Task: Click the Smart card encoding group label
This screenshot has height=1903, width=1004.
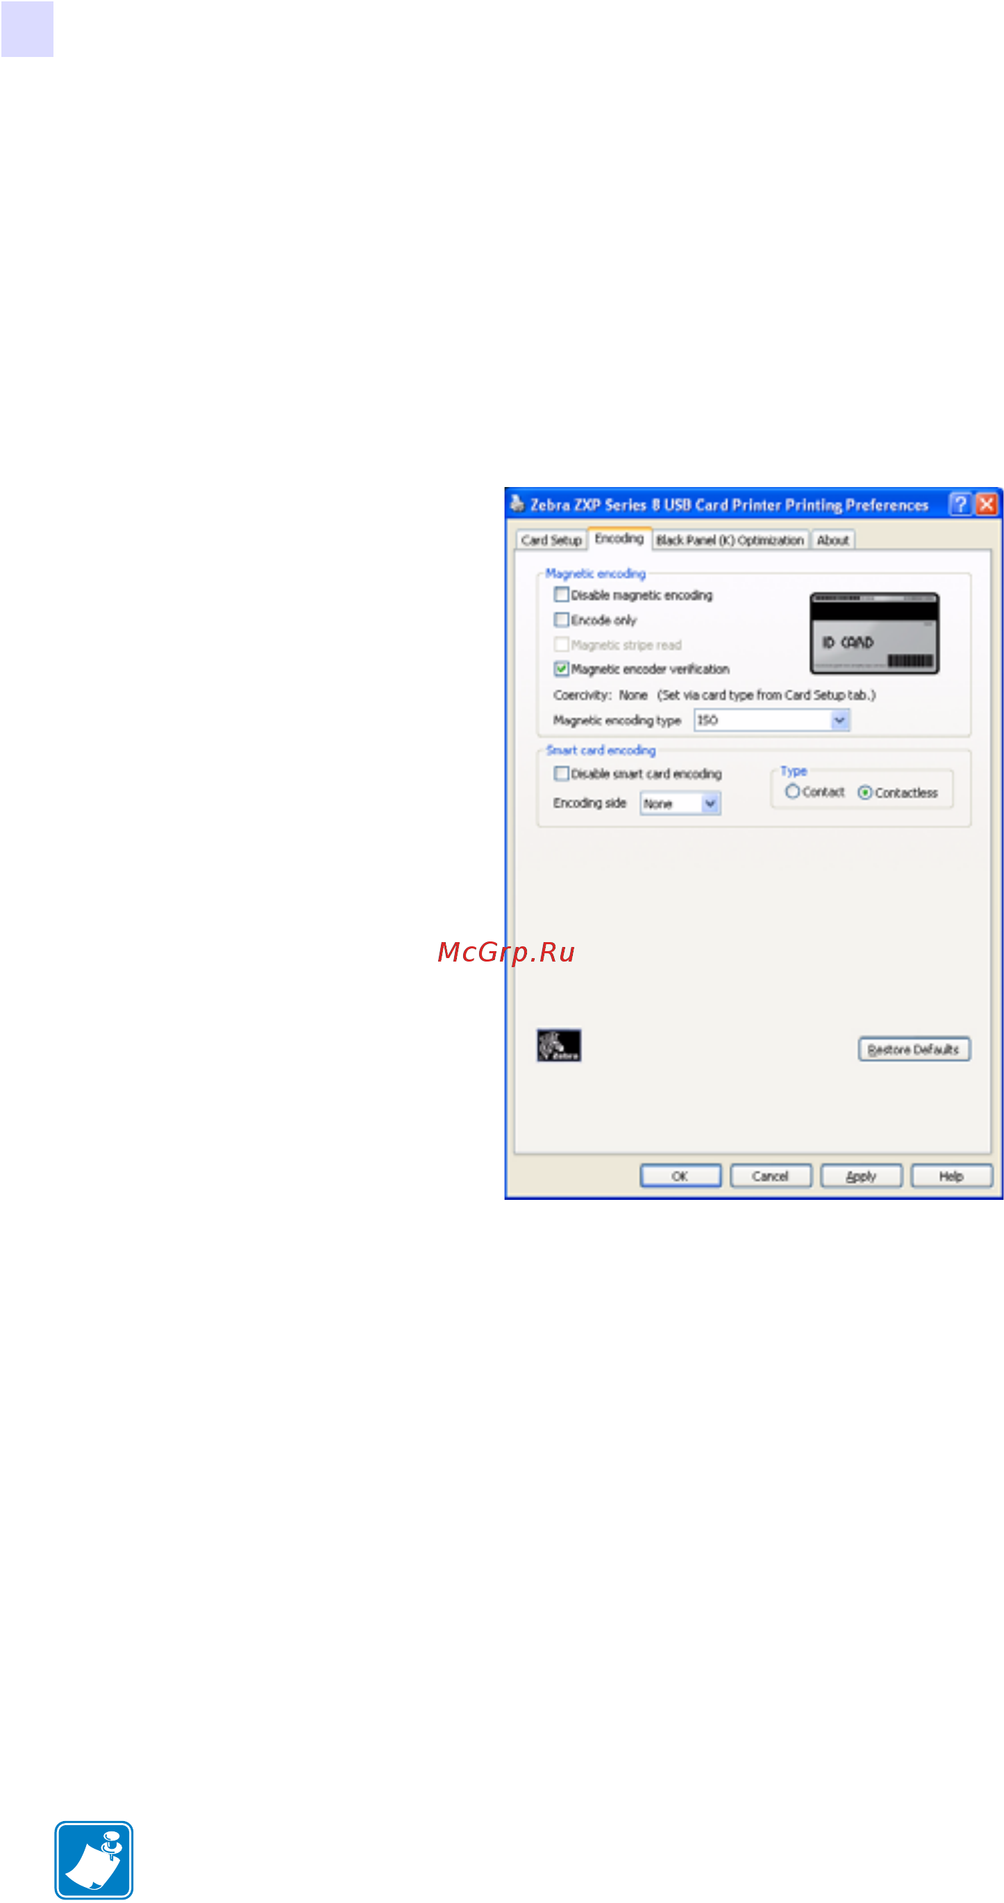Action: (600, 750)
